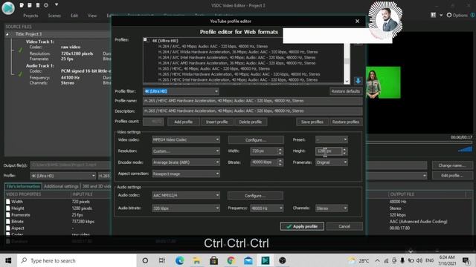The height and width of the screenshot is (267, 476).
Task: Increase Bitrate using the spinner up arrow
Action: point(280,160)
